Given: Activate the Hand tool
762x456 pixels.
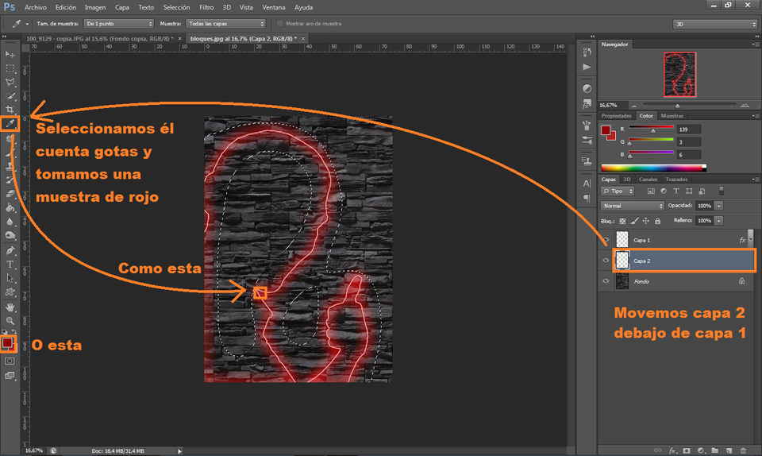Looking at the screenshot, I should tap(10, 306).
